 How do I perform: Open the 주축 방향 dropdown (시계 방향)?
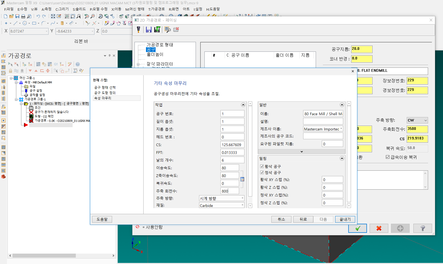222,198
